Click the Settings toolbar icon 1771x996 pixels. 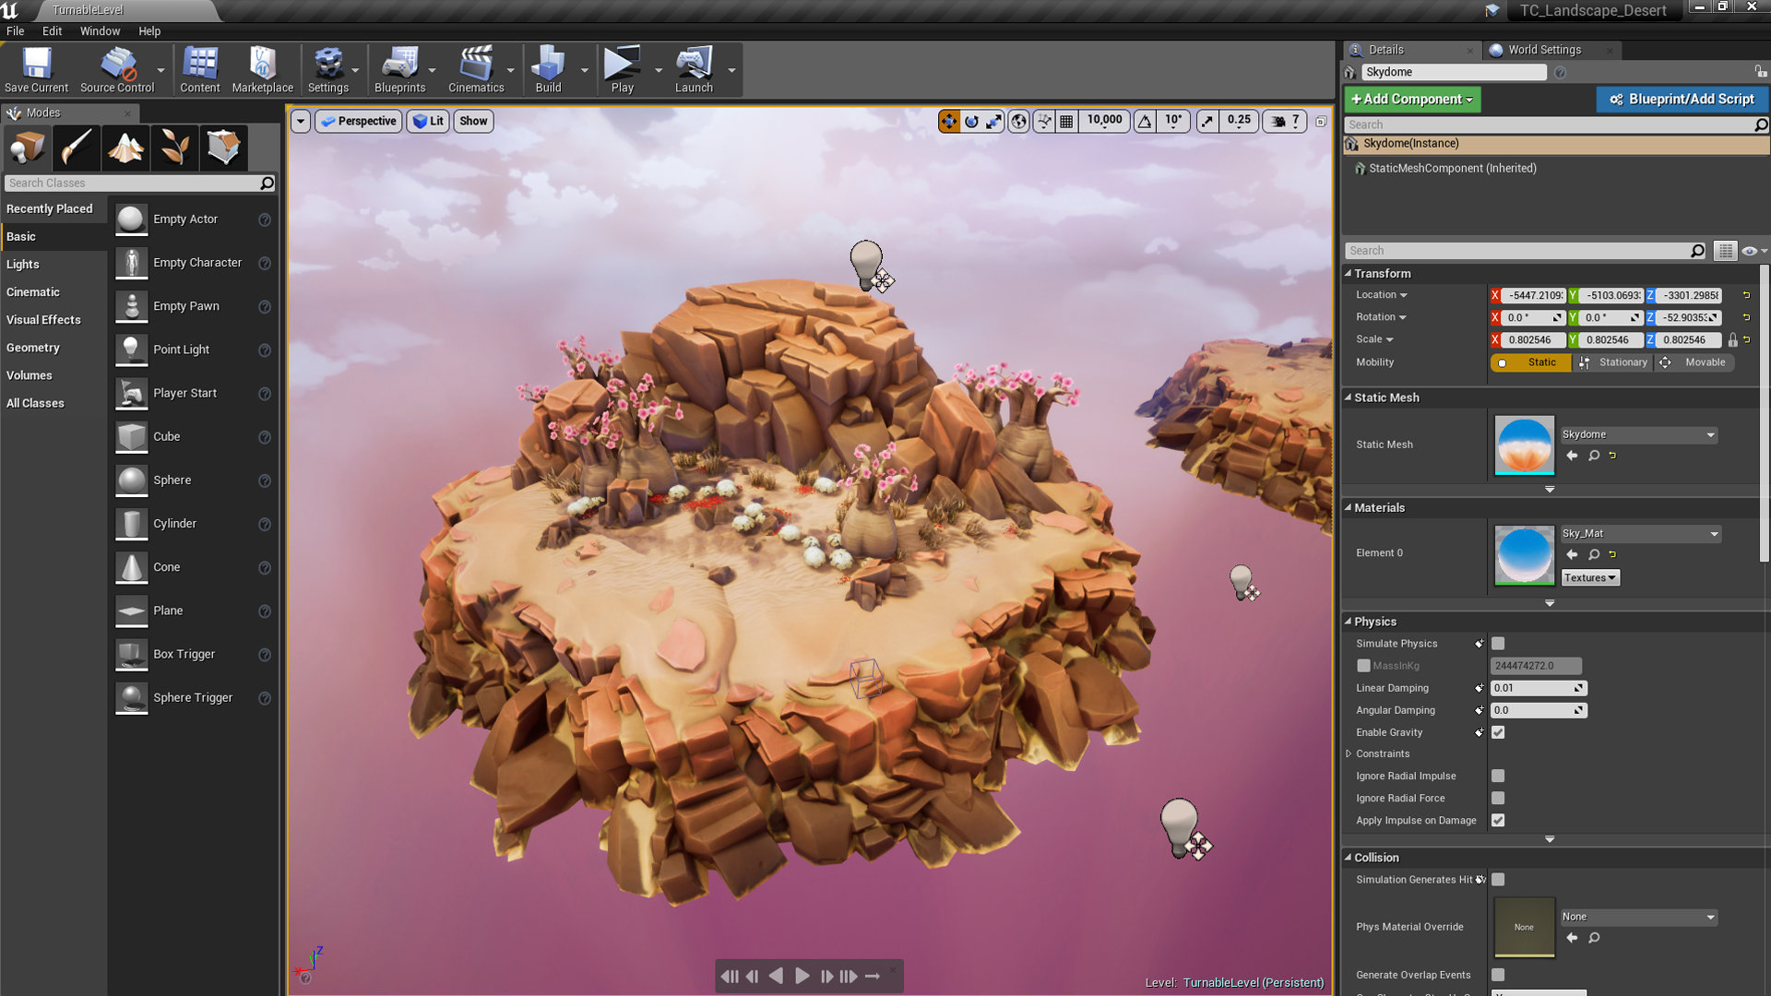click(327, 70)
